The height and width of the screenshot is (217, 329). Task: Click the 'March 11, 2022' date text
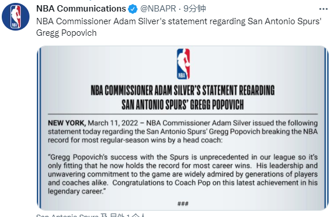[113, 123]
